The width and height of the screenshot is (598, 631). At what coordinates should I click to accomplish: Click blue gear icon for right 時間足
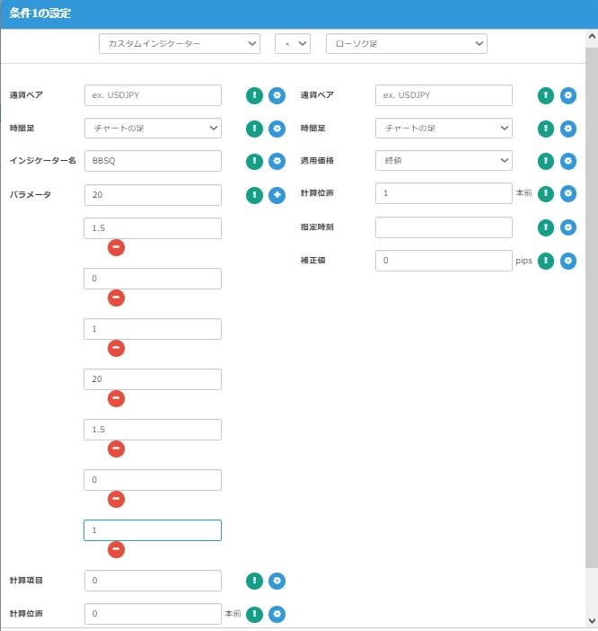(x=568, y=129)
